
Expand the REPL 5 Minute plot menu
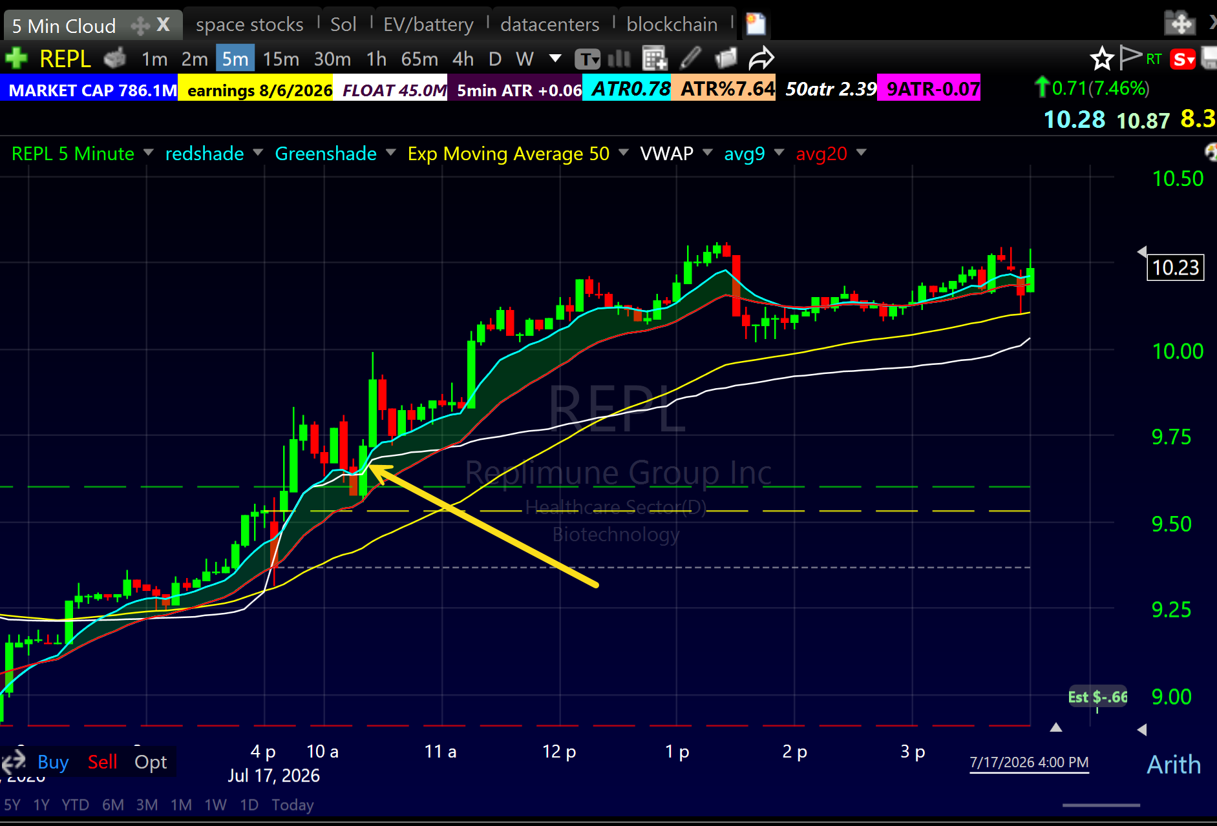149,153
